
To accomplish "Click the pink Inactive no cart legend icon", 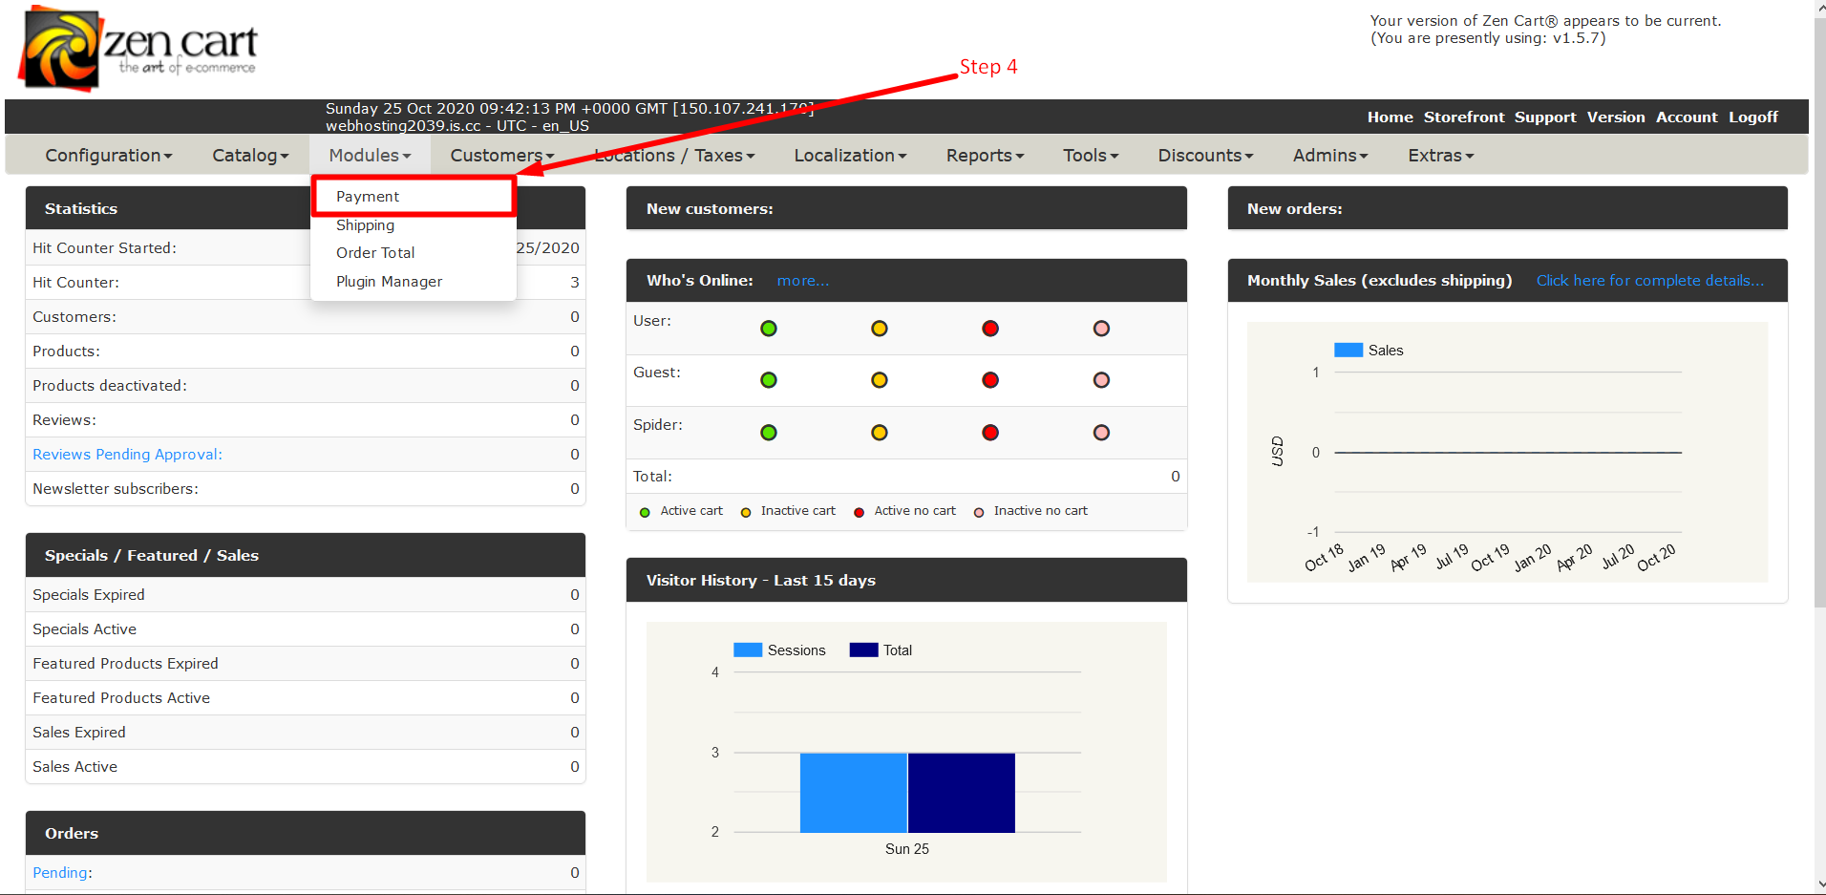I will pyautogui.click(x=979, y=513).
